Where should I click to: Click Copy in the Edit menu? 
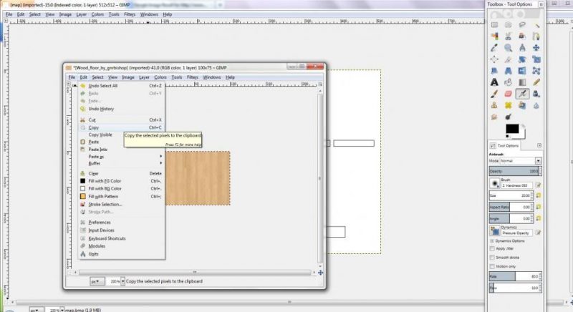(x=94, y=127)
